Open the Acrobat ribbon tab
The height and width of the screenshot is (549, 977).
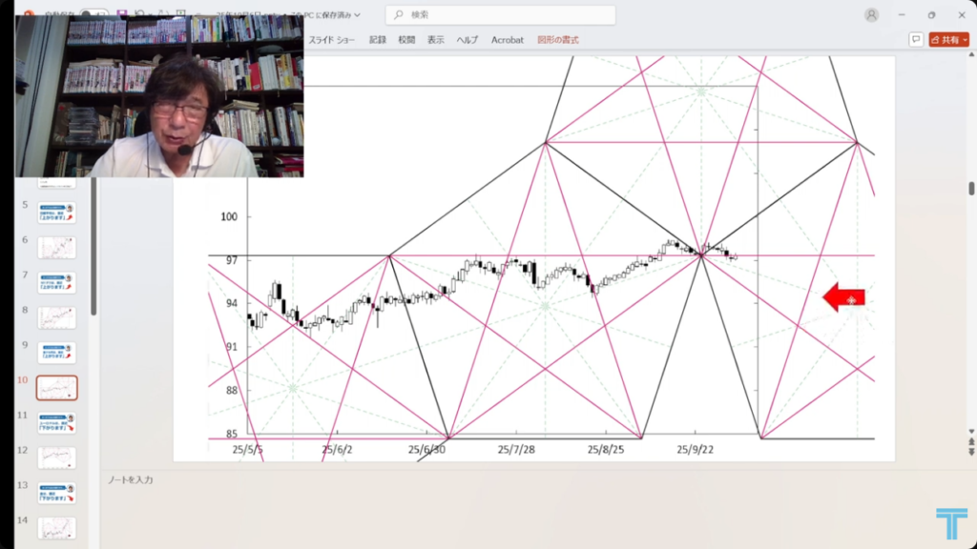point(507,40)
